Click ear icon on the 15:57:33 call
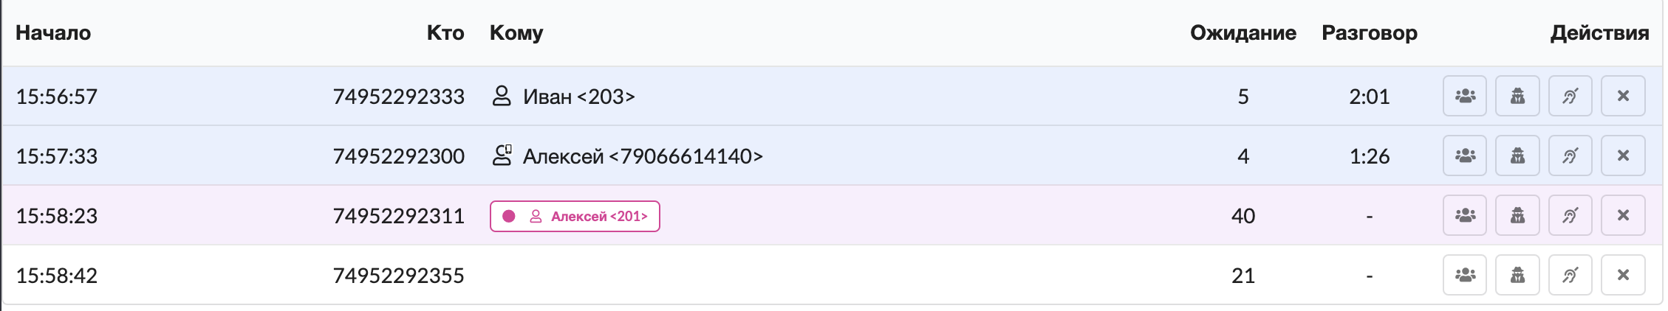 [x=1570, y=156]
